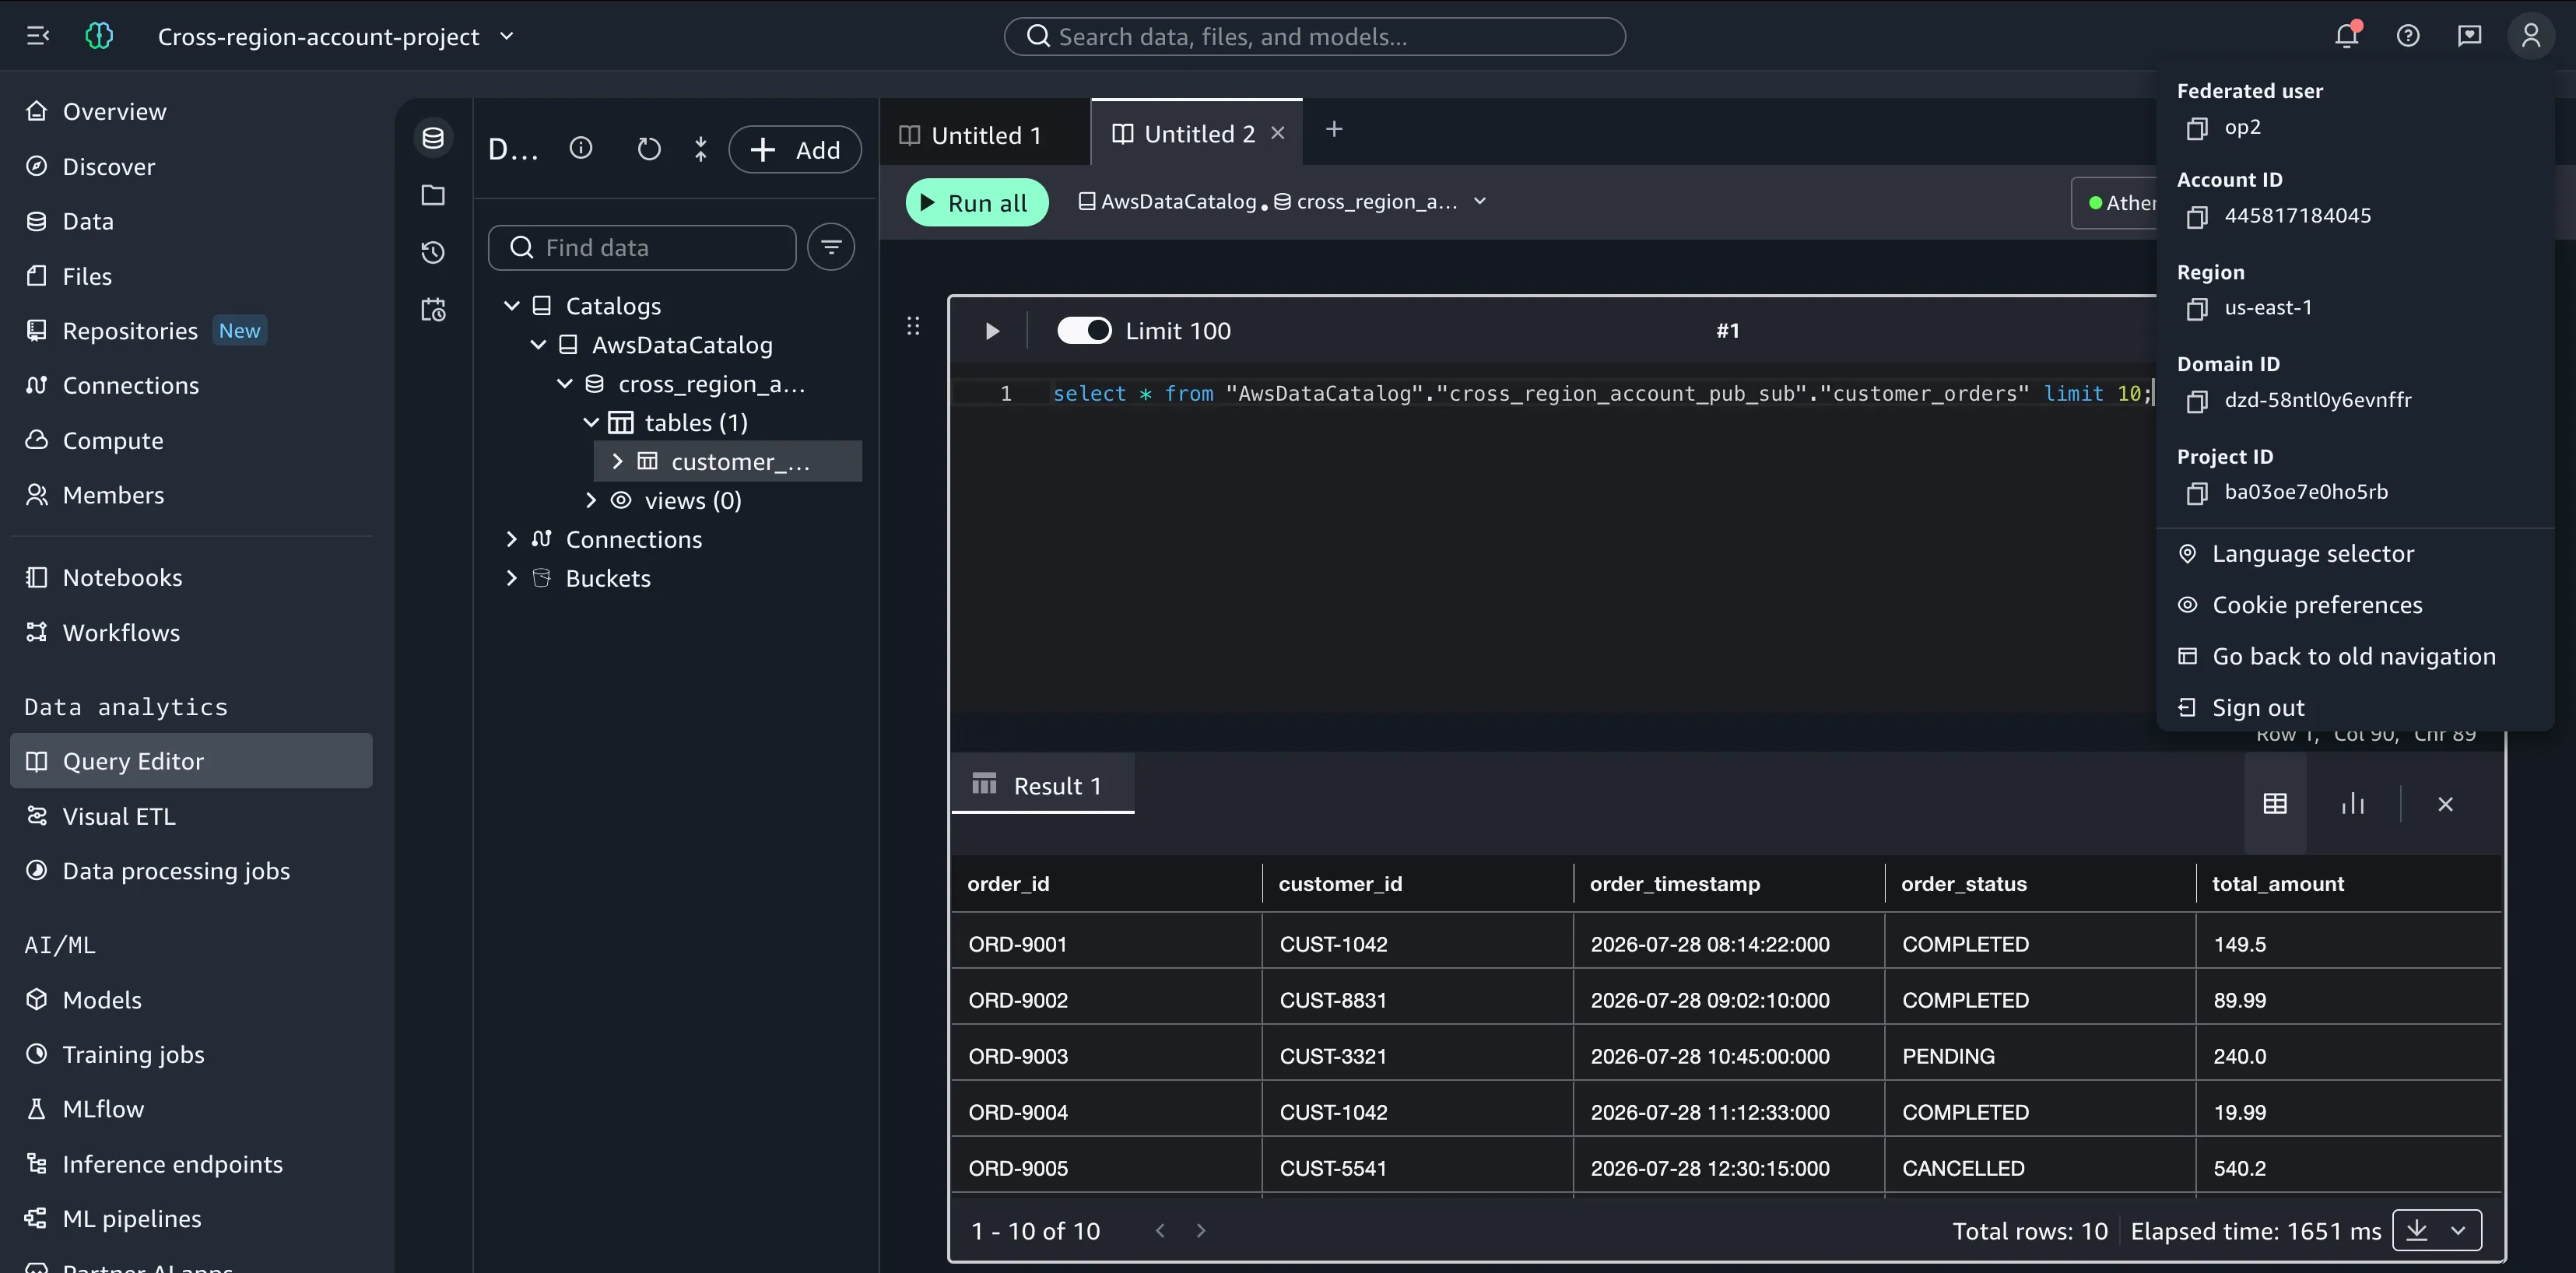Close the Untitled 2 tab
Screen dimensions: 2576x1273
coord(1277,133)
